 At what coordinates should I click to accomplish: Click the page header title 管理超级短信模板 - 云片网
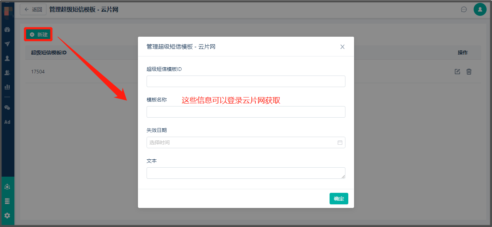point(84,9)
